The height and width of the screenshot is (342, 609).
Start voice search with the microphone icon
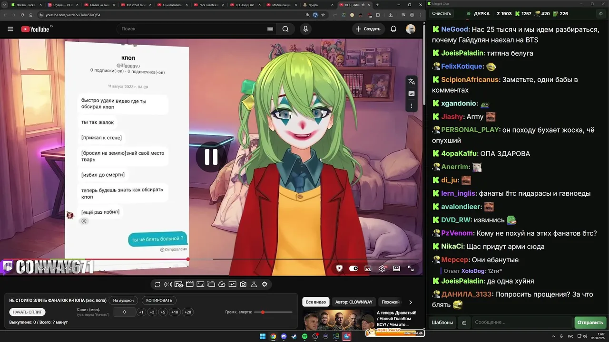305,29
